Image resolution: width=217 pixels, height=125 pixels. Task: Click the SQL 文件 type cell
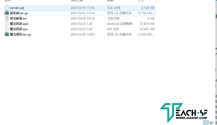coord(114,8)
